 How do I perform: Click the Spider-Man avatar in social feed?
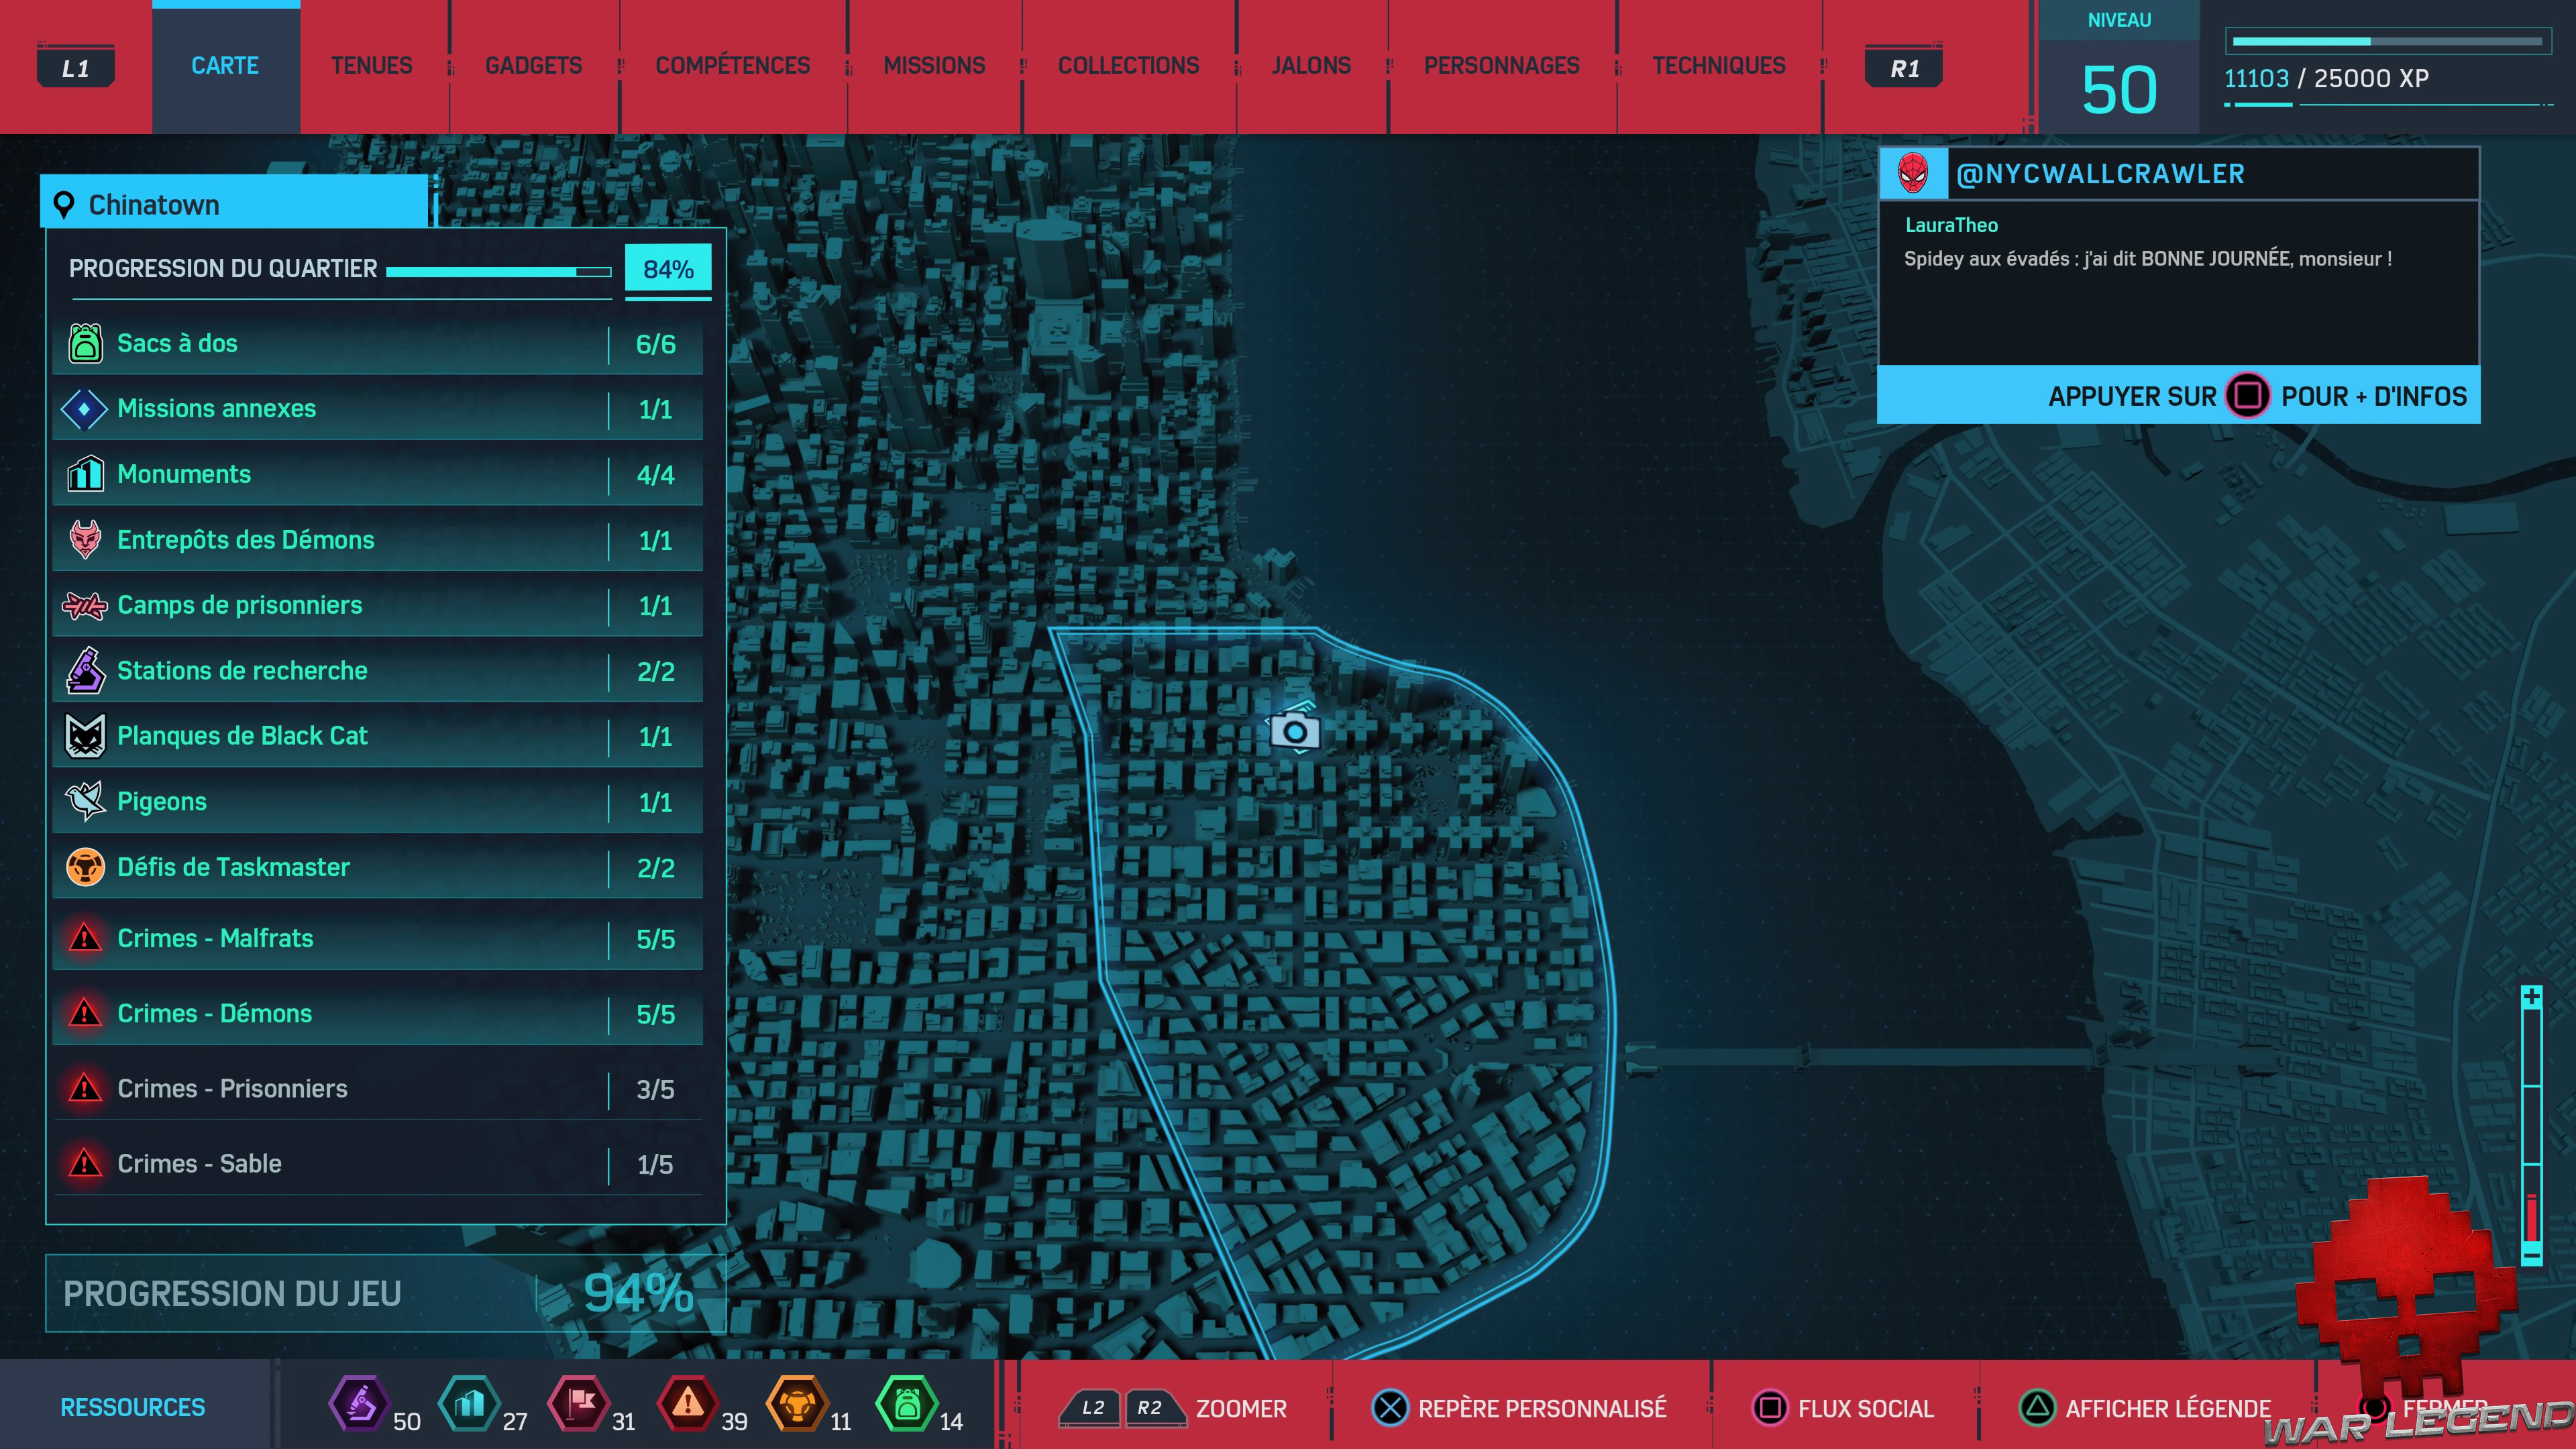(x=1912, y=174)
